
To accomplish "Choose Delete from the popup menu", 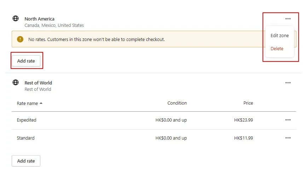I will pyautogui.click(x=277, y=48).
